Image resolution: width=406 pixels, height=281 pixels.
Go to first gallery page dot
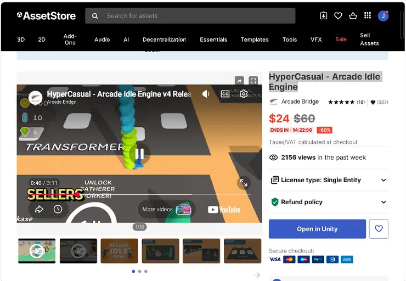[133, 271]
